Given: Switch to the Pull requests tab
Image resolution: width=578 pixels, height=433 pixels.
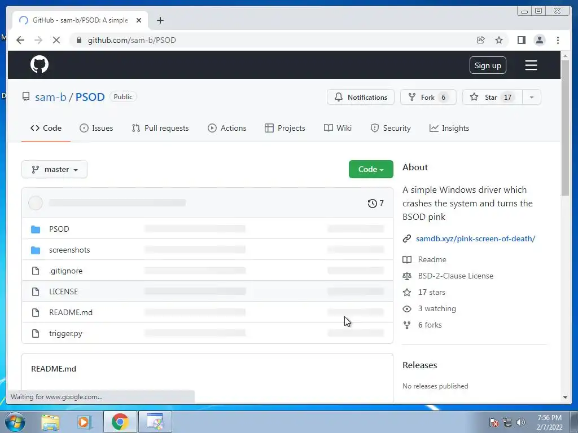Looking at the screenshot, I should [160, 128].
